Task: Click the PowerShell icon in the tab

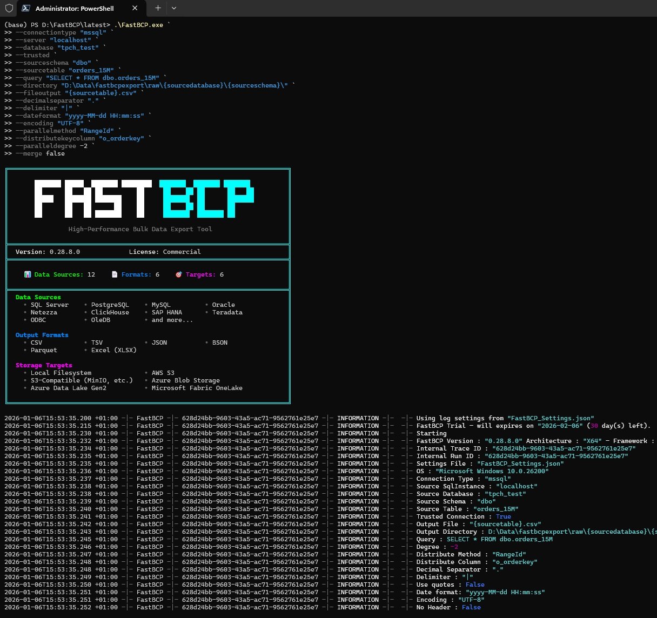Action: [x=25, y=8]
